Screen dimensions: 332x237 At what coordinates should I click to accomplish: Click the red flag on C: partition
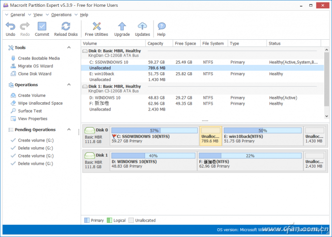click(114, 136)
